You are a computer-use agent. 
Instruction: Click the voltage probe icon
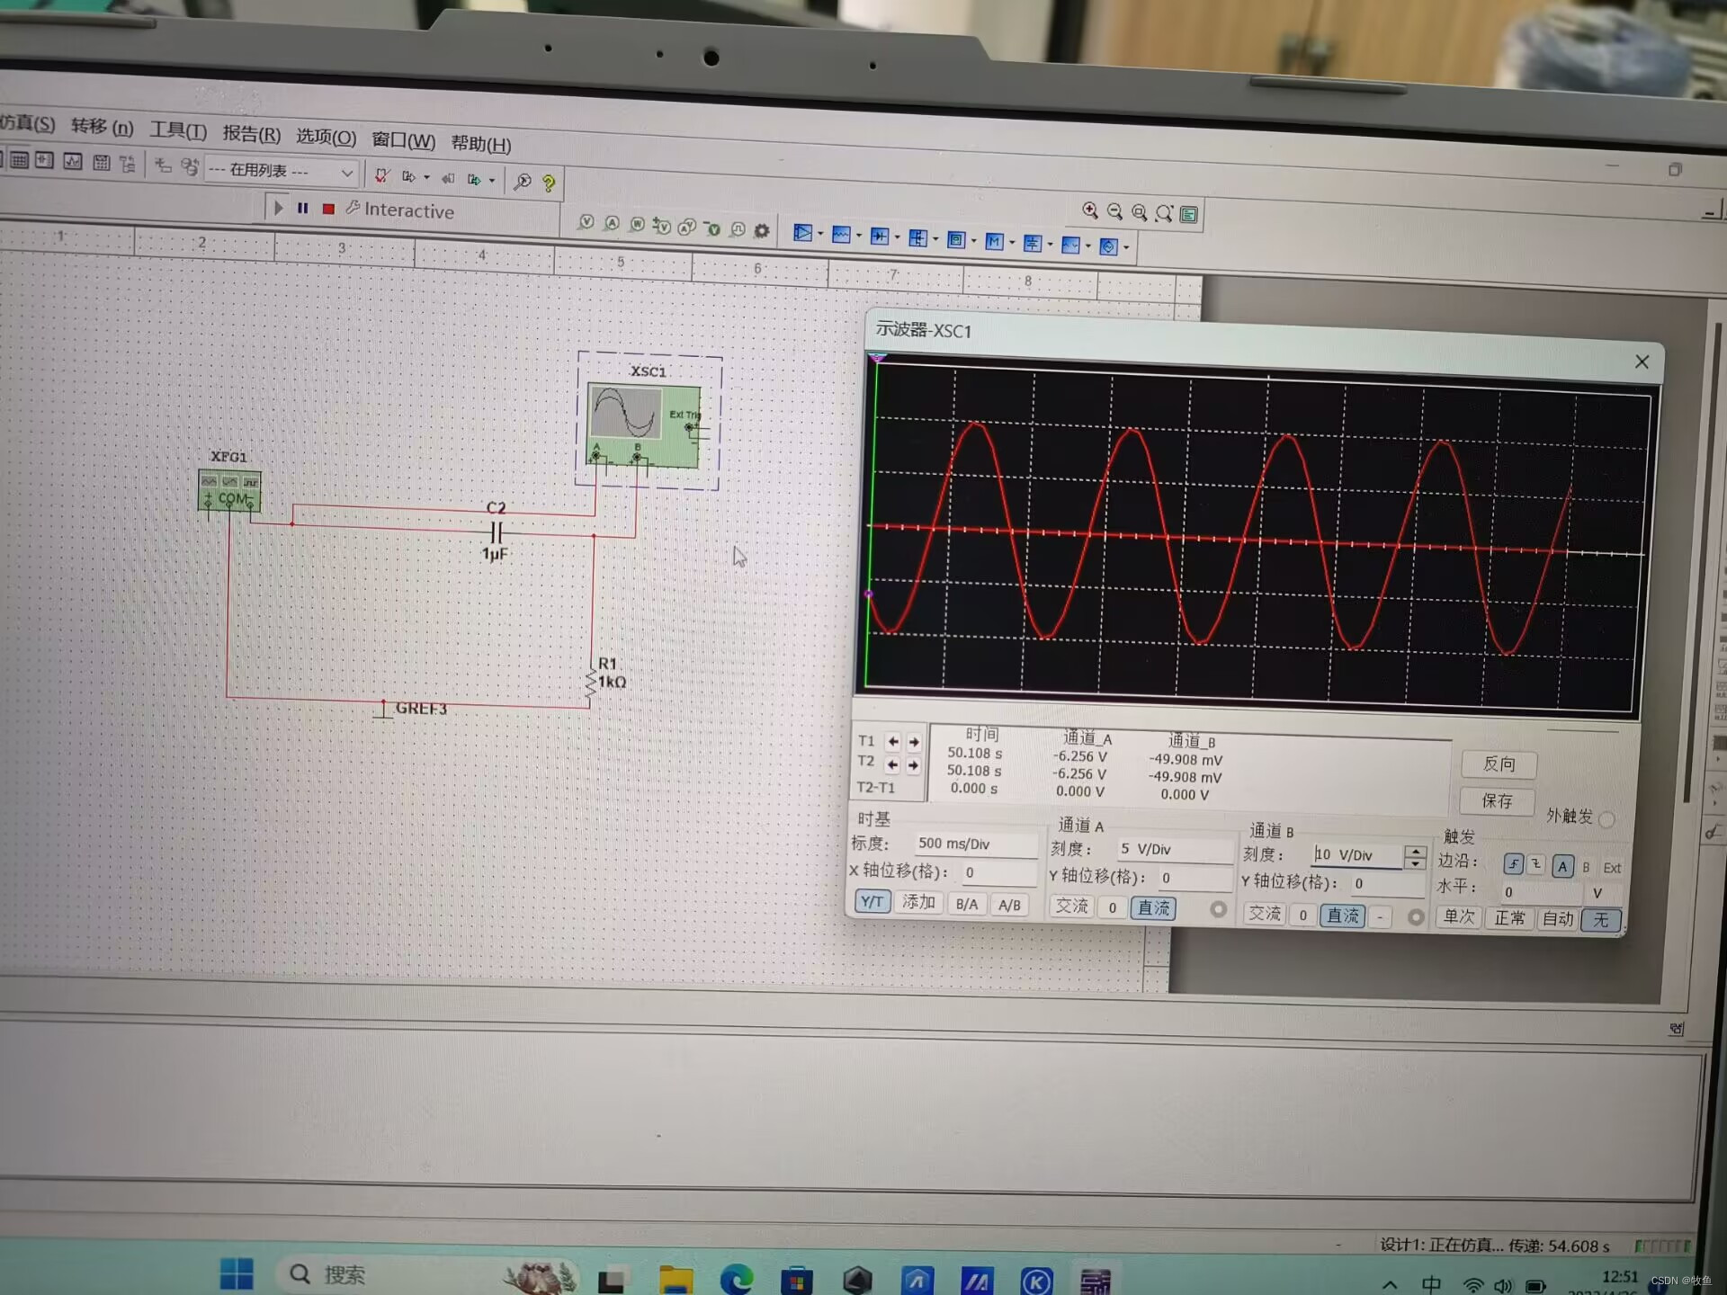[586, 222]
